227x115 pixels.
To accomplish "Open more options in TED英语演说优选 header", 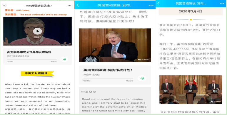I will coord(69,6).
